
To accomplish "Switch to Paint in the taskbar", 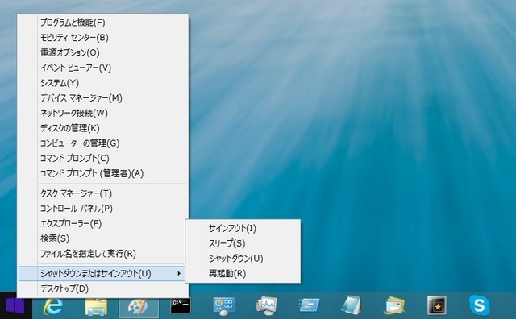I will coord(139,306).
